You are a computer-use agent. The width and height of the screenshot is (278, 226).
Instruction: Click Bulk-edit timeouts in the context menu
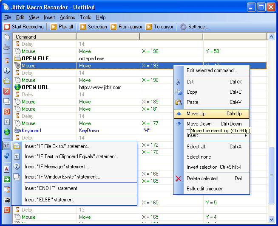click(204, 189)
